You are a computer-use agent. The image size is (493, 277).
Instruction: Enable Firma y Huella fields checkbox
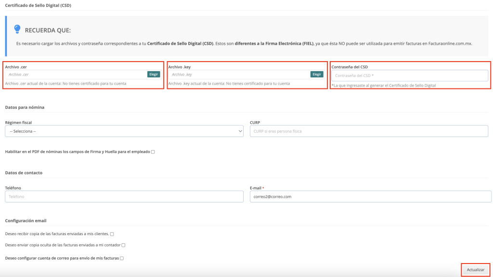[x=153, y=152]
